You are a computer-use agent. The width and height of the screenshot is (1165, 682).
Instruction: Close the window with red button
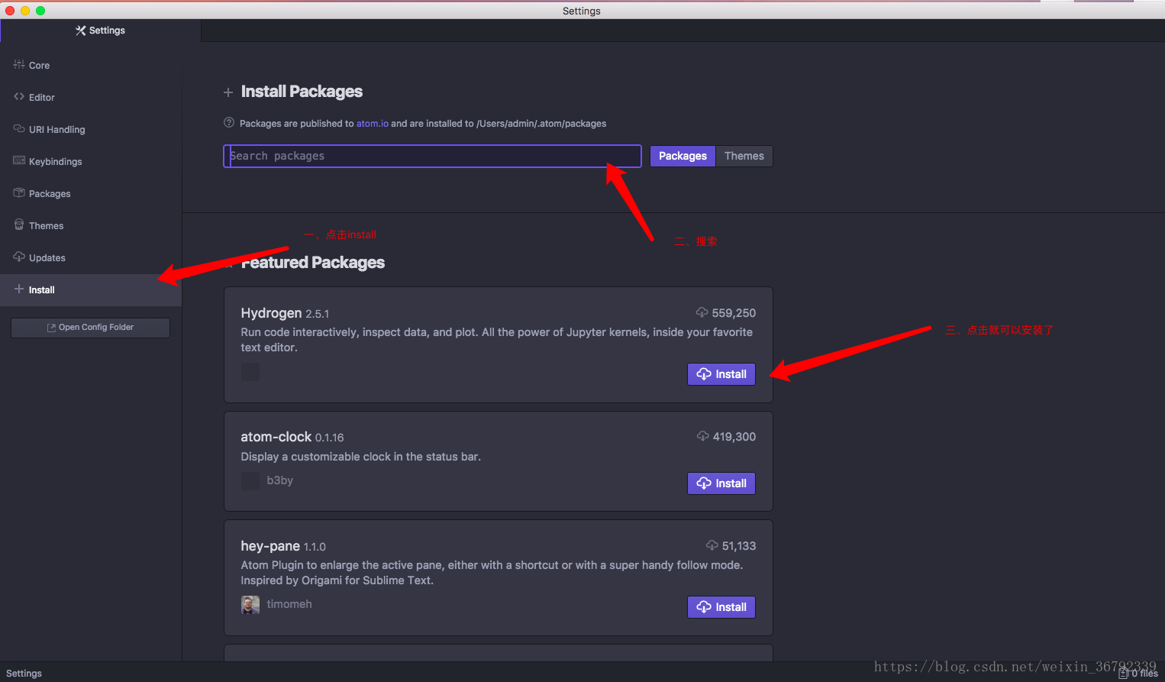coord(10,11)
